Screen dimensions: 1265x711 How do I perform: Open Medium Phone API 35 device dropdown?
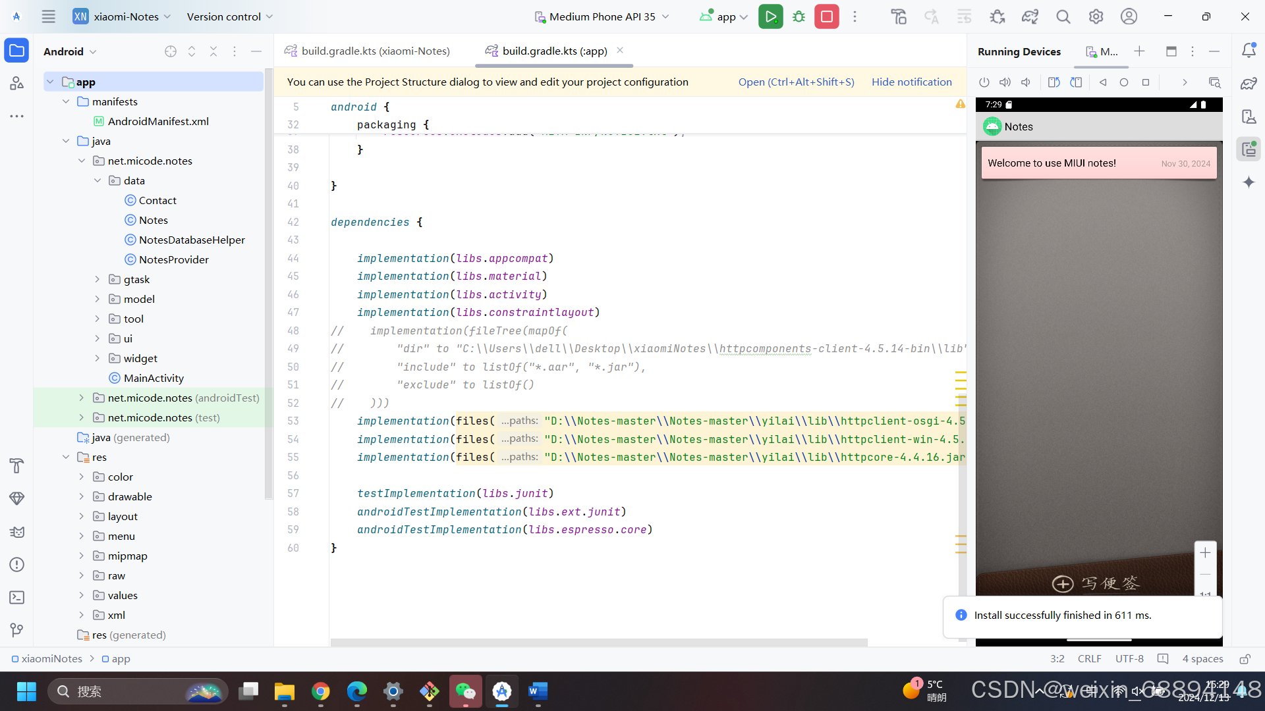coord(602,16)
